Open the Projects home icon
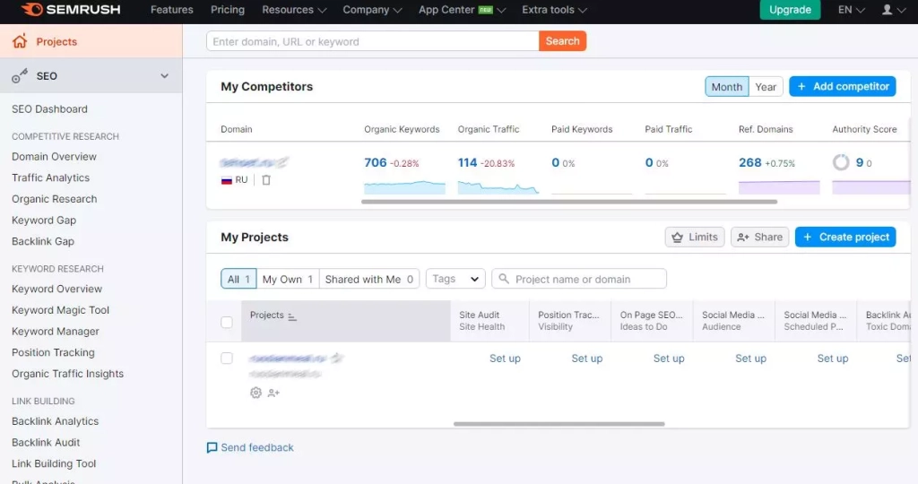918x484 pixels. (x=20, y=41)
